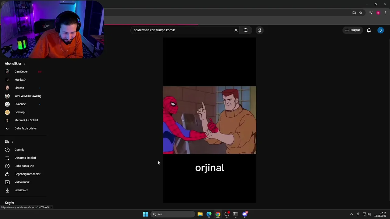Expand the Abonelikler section chevron
This screenshot has height=219, width=390.
pos(24,64)
